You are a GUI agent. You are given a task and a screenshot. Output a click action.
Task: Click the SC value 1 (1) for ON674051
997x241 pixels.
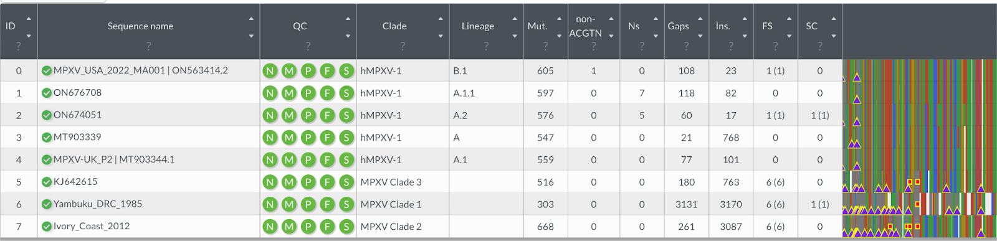[820, 116]
